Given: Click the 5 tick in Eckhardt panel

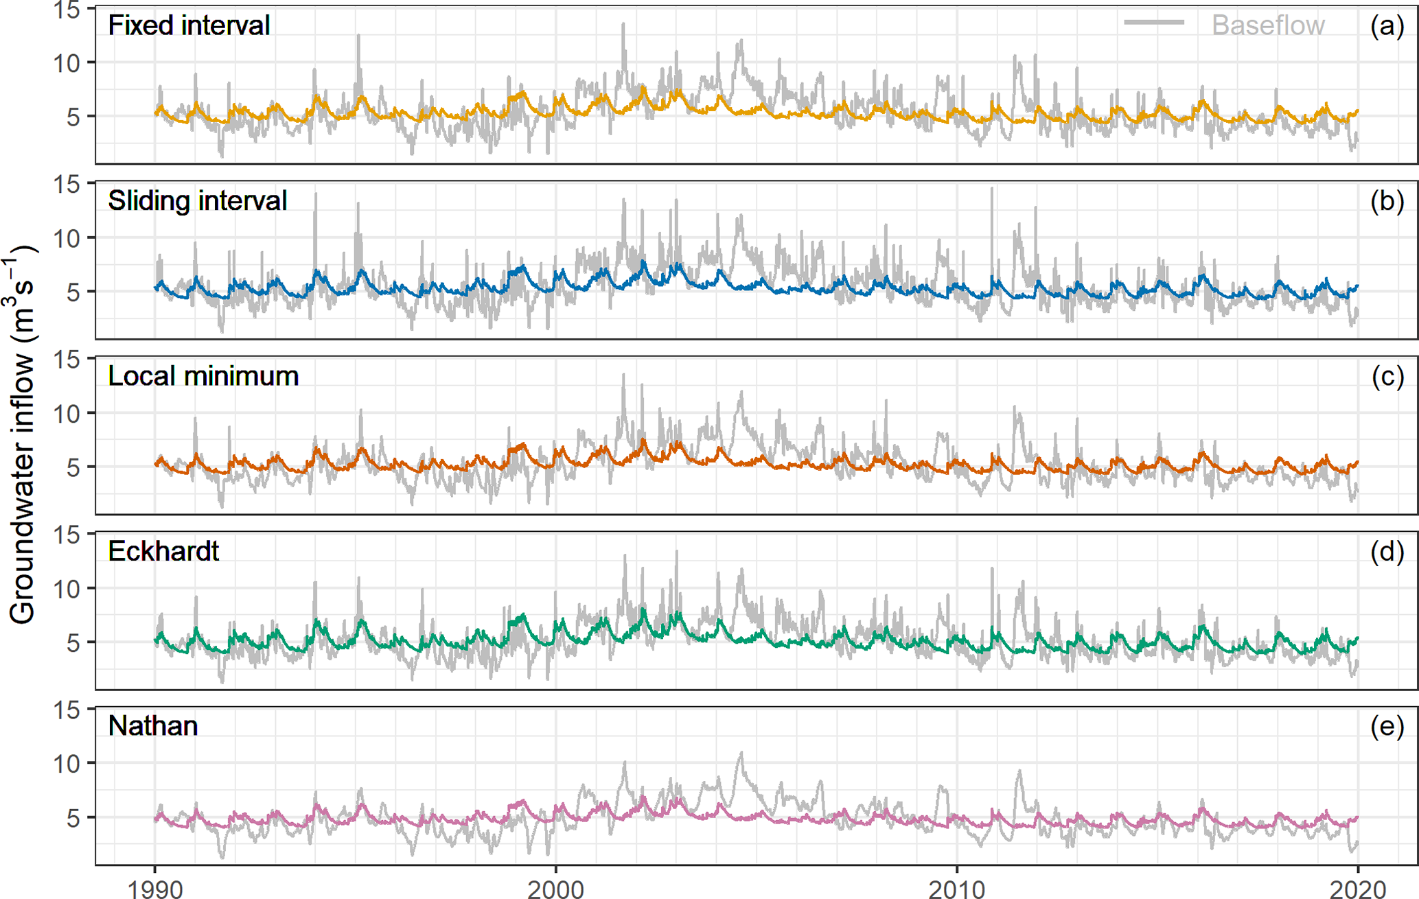Looking at the screenshot, I should 73,643.
